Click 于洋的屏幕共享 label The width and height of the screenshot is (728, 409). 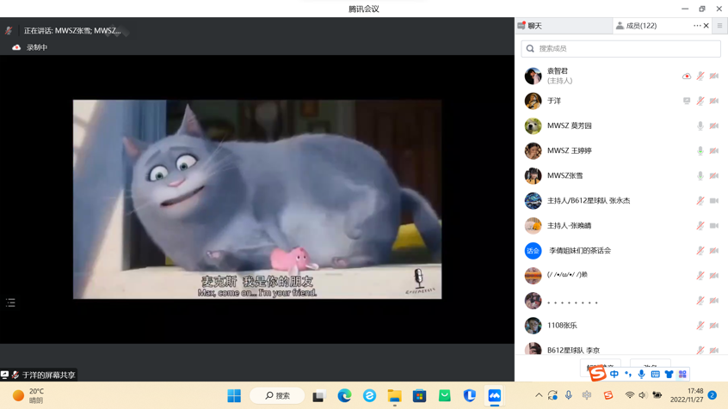pos(47,375)
